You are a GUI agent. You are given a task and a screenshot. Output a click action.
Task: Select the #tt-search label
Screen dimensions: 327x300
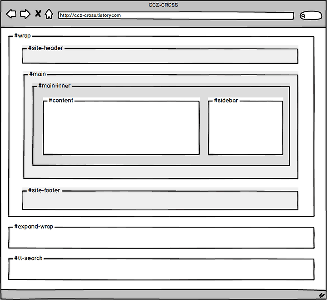pos(28,258)
